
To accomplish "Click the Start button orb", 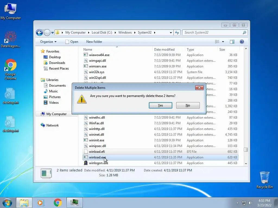I will (7, 203).
